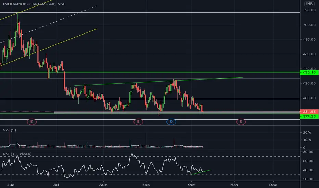Click the Nov label on time axis
319x188 pixels.
pos(234,185)
